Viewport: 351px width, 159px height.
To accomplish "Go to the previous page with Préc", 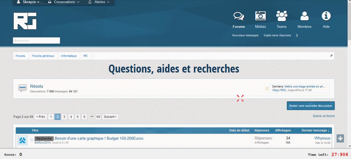I will pos(40,117).
